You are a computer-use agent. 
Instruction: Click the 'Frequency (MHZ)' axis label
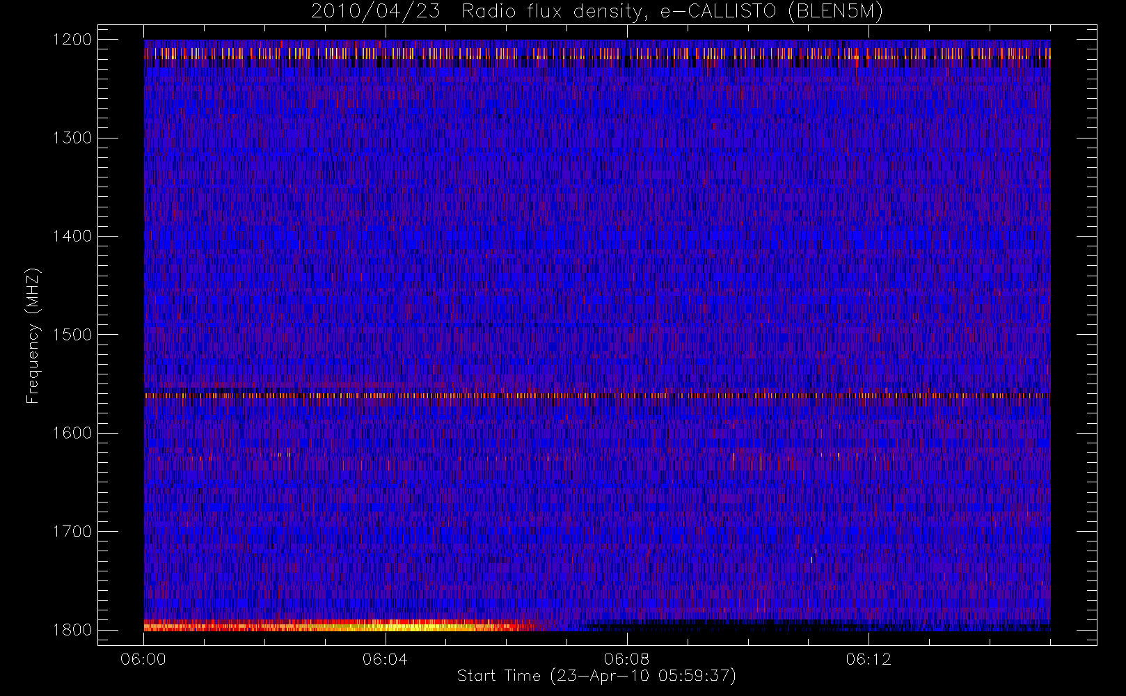(33, 335)
